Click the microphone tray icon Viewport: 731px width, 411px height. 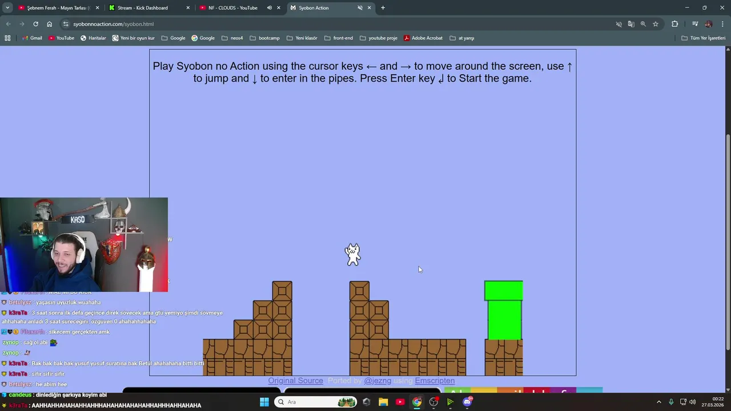tap(671, 402)
